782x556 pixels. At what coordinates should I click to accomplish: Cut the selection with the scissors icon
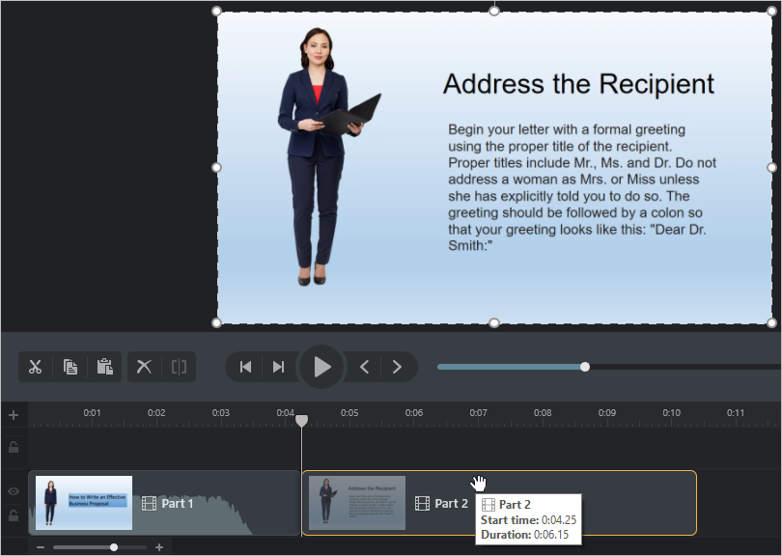pyautogui.click(x=35, y=367)
